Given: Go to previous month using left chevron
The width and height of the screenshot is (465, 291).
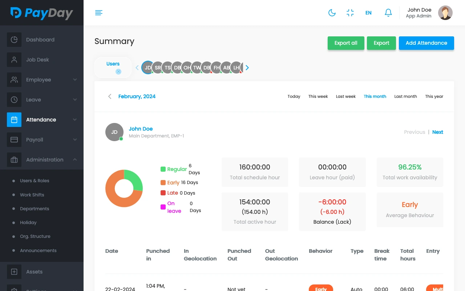Looking at the screenshot, I should pos(110,96).
